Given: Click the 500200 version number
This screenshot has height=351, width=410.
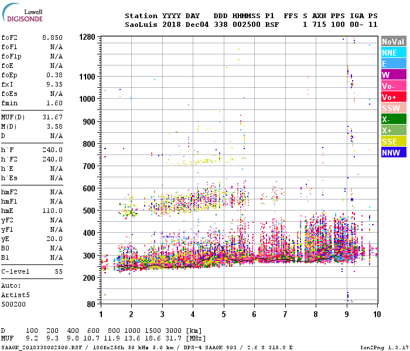Looking at the screenshot, I should point(13,304).
